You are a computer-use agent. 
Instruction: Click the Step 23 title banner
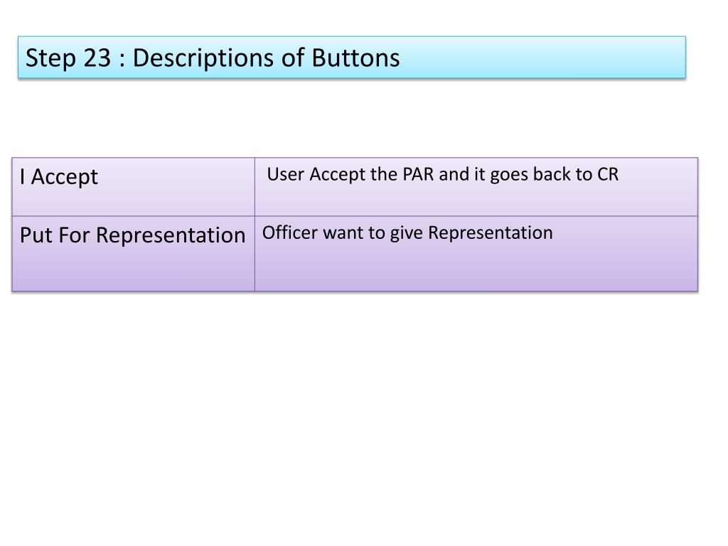pyautogui.click(x=351, y=57)
